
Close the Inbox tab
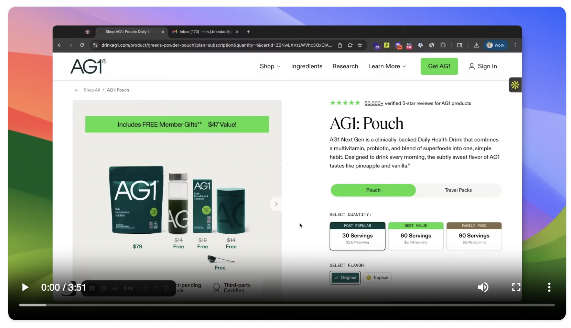[237, 32]
